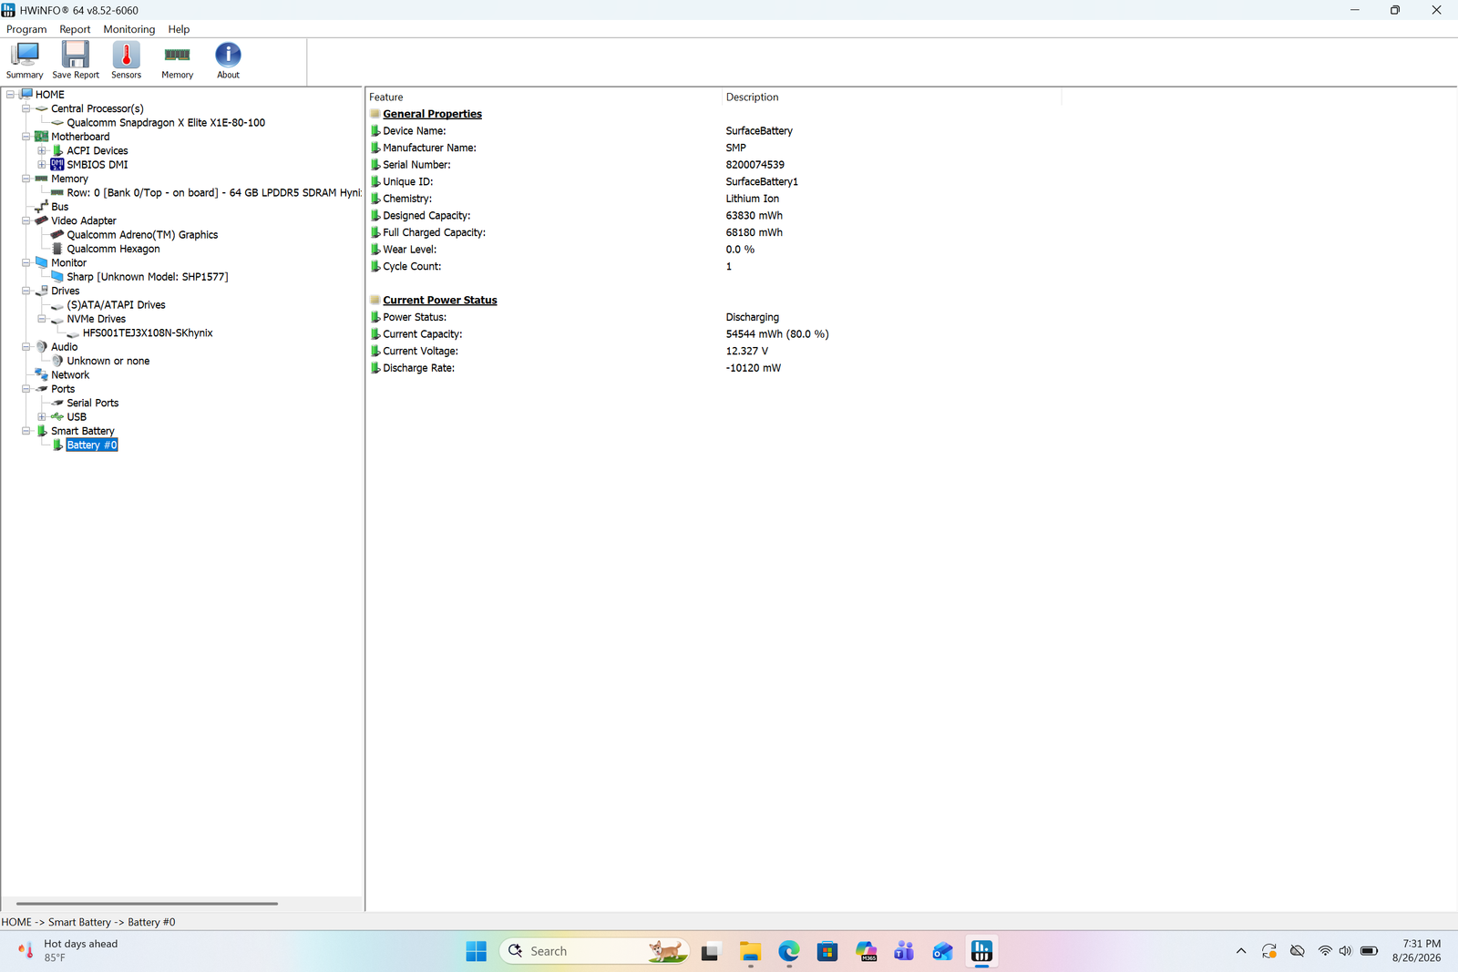The width and height of the screenshot is (1458, 972).
Task: Collapse the Audio branch
Action: pos(26,347)
